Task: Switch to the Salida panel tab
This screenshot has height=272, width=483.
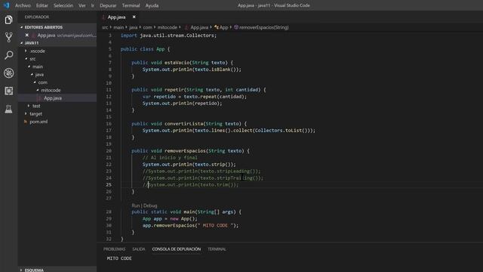Action: 139,249
